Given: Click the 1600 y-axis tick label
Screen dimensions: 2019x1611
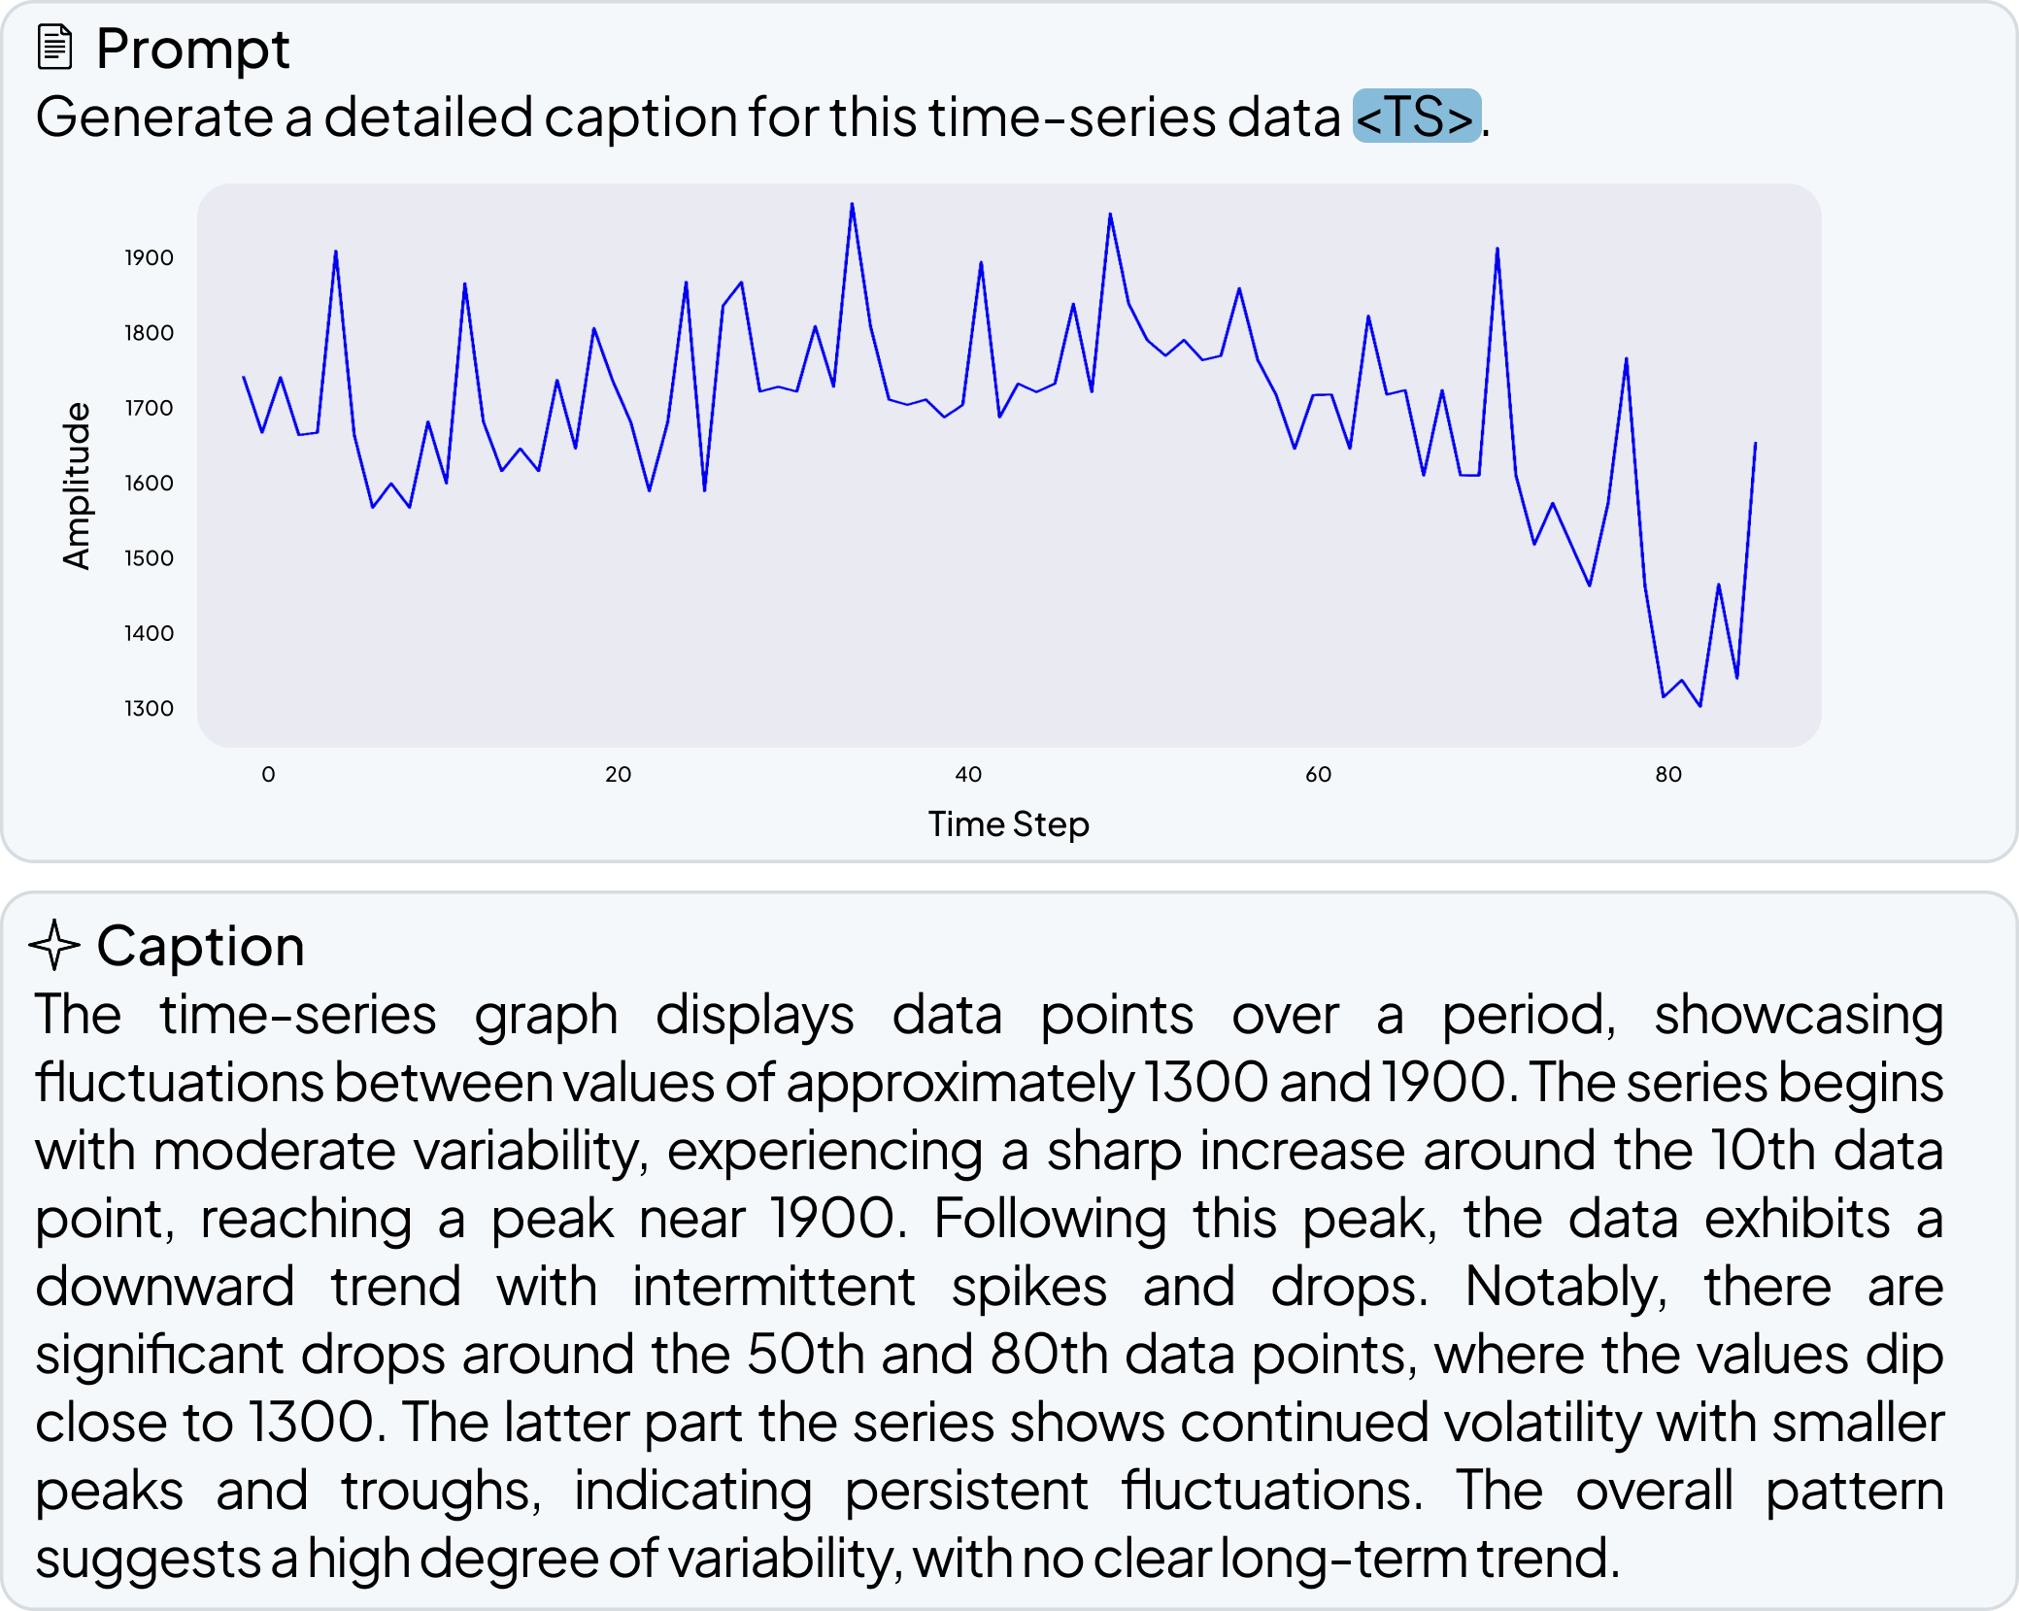Looking at the screenshot, I should [149, 483].
